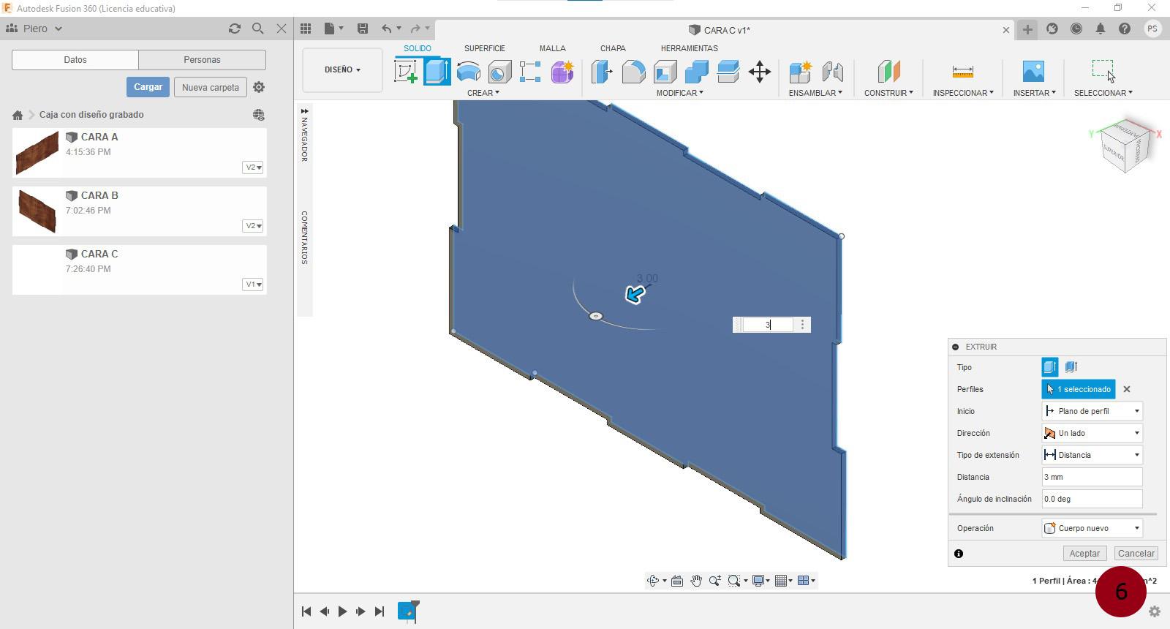Switch to the HERRAMIENTAS tab
The image size is (1170, 629).
[689, 48]
